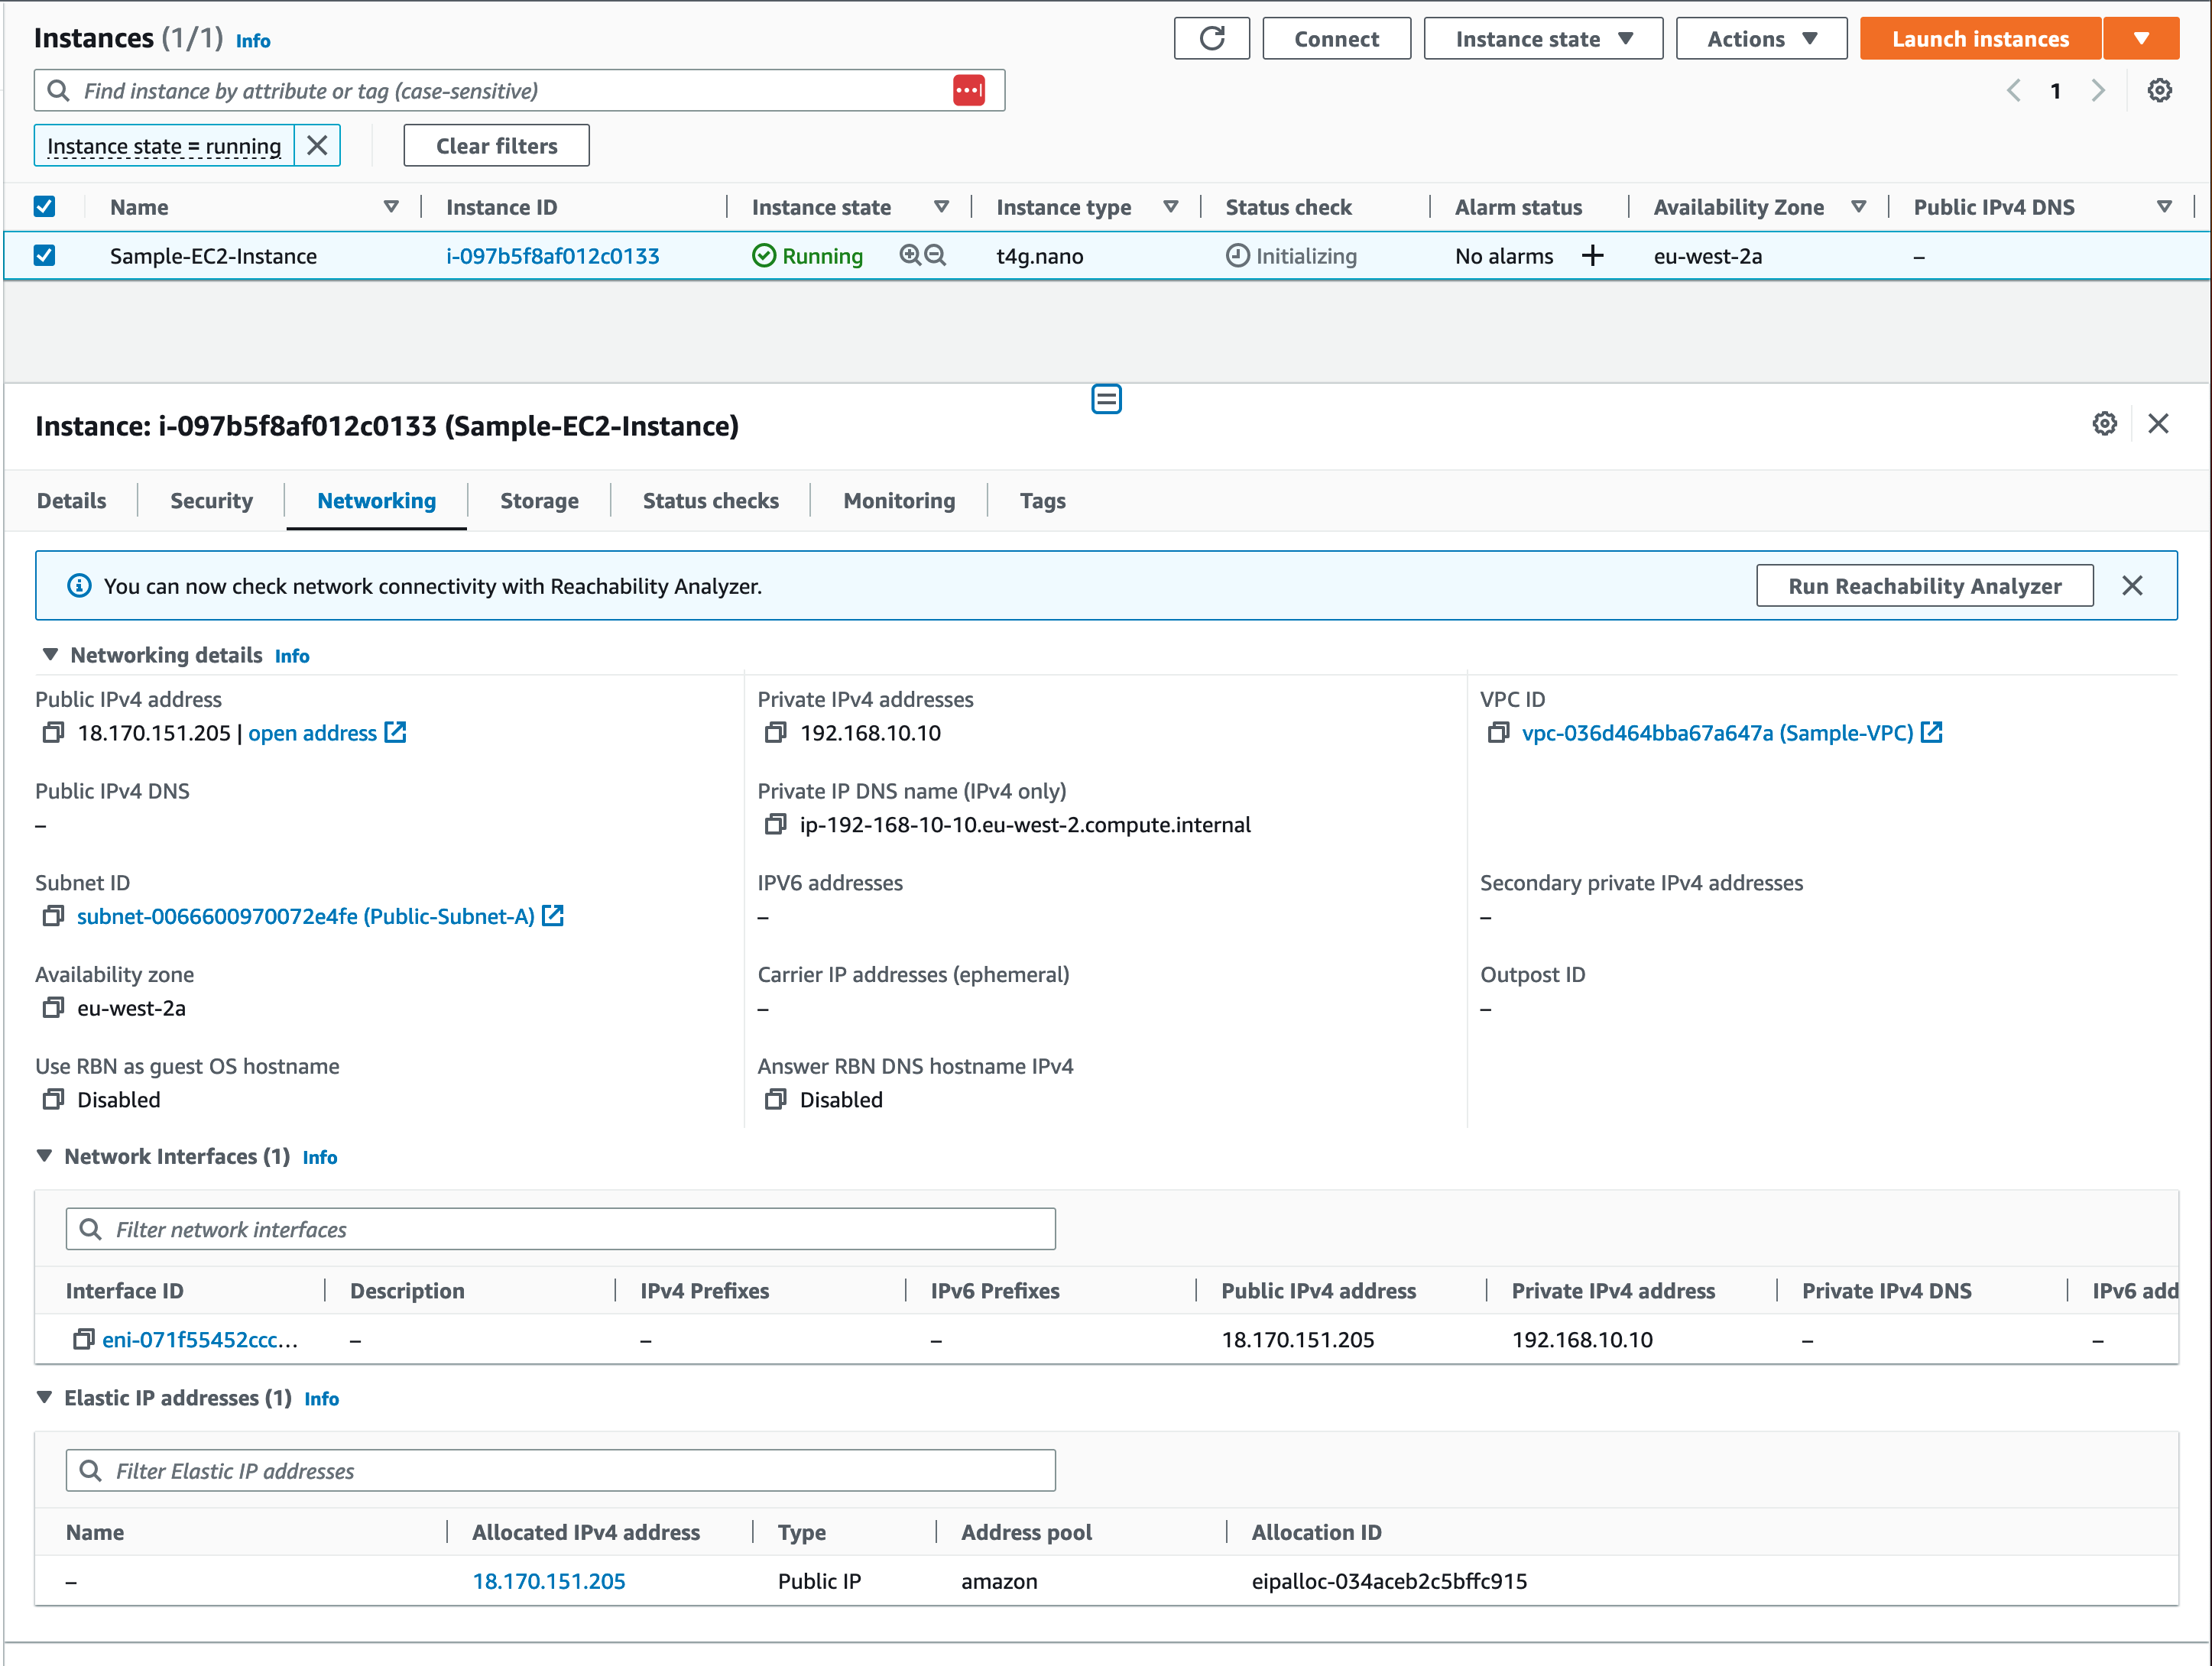This screenshot has height=1666, width=2212.
Task: Add an alarm using the plus icon
Action: 1592,255
